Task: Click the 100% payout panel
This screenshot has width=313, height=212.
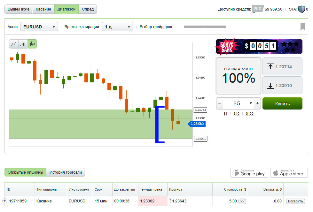Action: point(238,76)
